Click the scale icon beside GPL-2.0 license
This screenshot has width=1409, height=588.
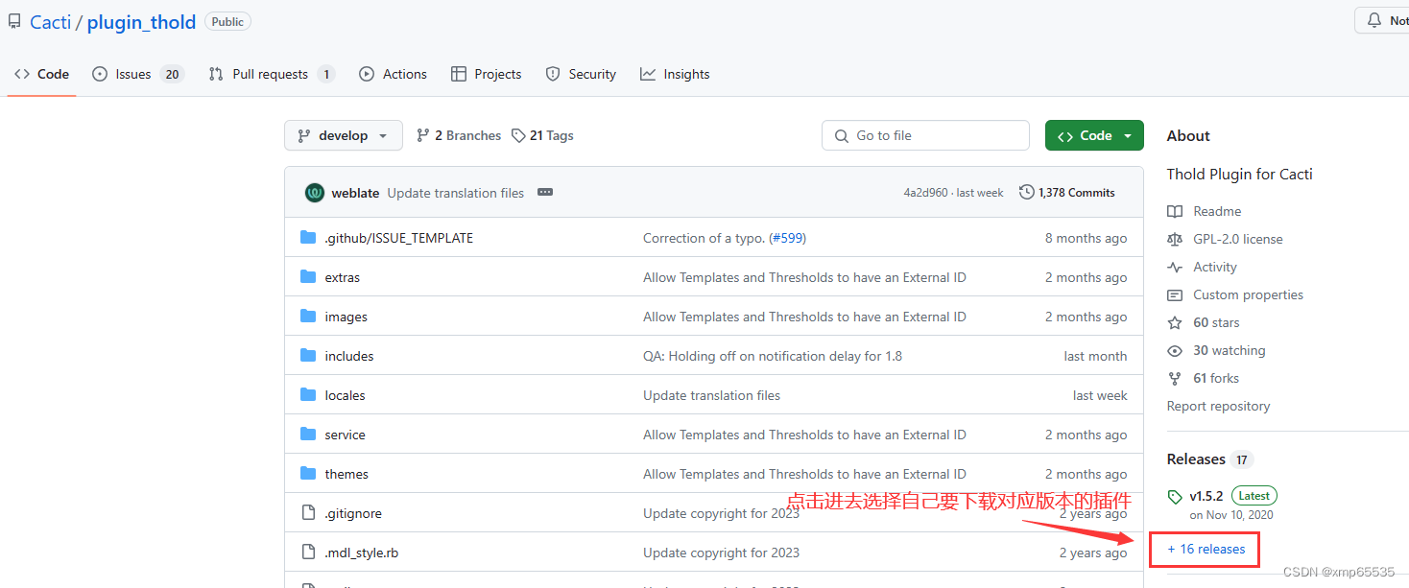(1175, 239)
